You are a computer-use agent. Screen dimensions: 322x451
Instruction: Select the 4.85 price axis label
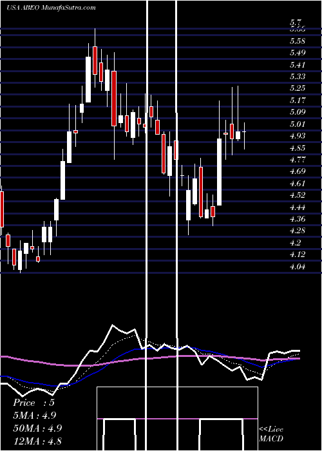[298, 148]
